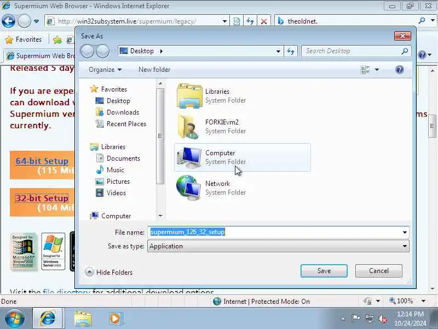Open Windows Media Player from the taskbar
The height and width of the screenshot is (329, 438).
coord(116,319)
